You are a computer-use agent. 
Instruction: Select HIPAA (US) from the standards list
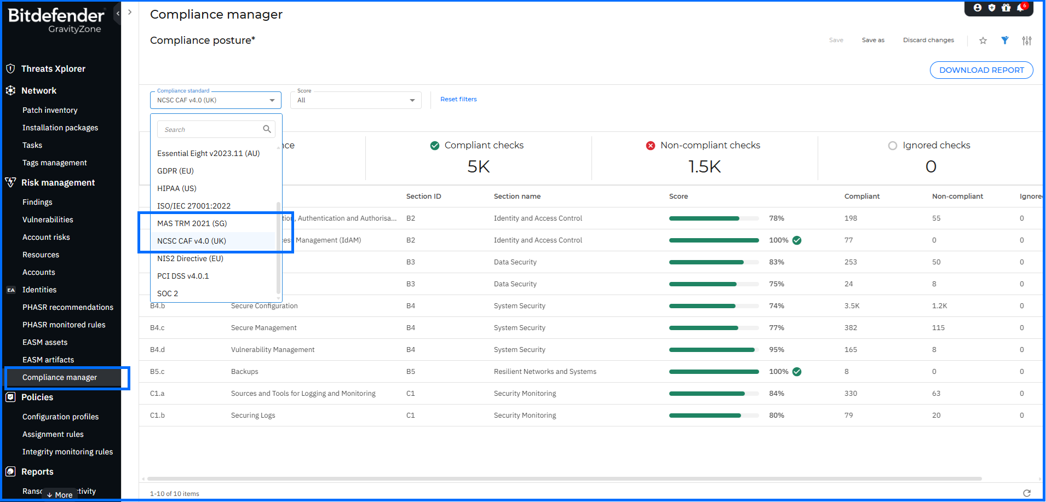coord(176,188)
